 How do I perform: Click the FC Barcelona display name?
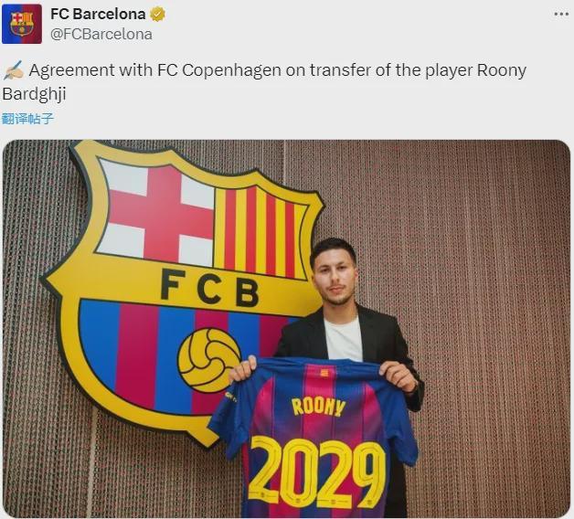(98, 15)
